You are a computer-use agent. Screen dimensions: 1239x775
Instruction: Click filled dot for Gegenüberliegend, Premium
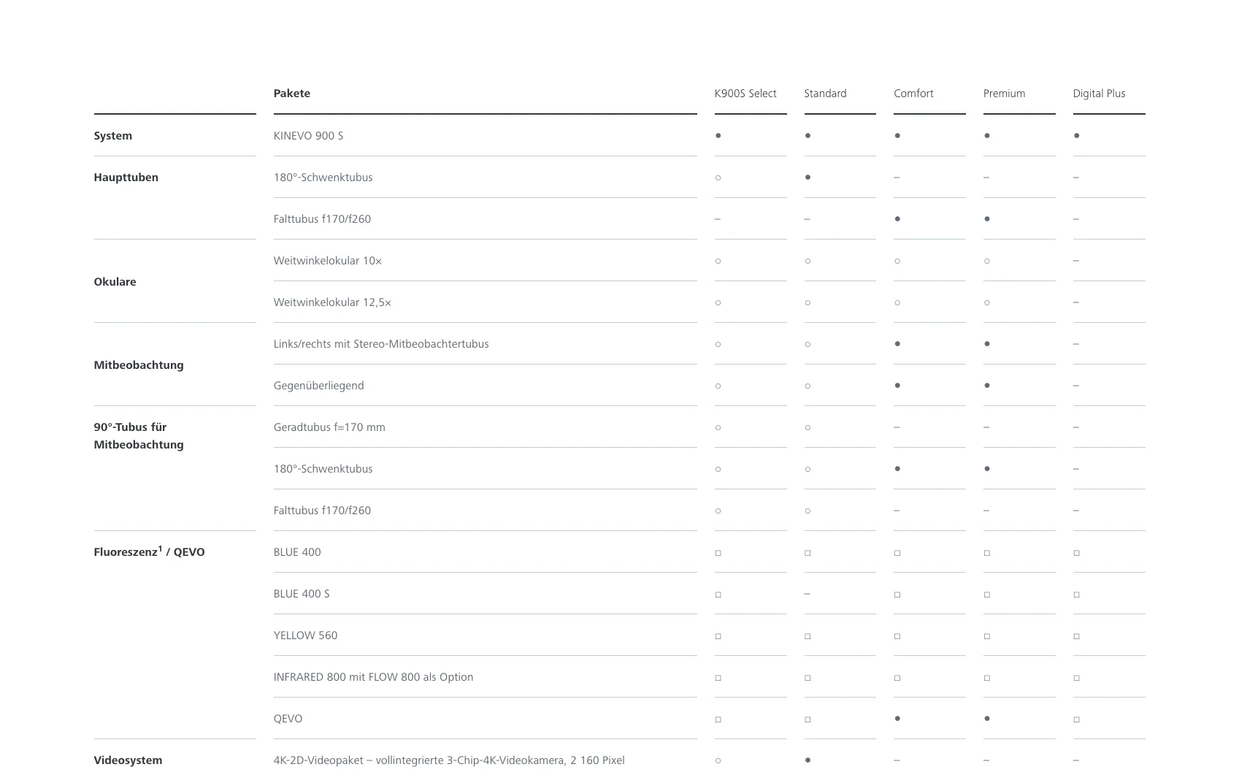coord(987,385)
